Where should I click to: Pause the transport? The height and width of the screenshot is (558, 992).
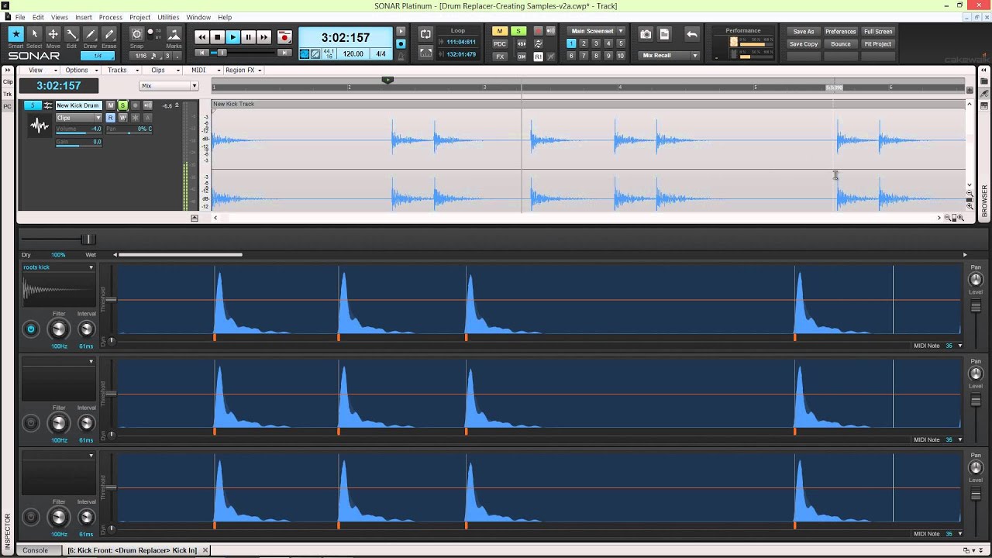tap(248, 37)
